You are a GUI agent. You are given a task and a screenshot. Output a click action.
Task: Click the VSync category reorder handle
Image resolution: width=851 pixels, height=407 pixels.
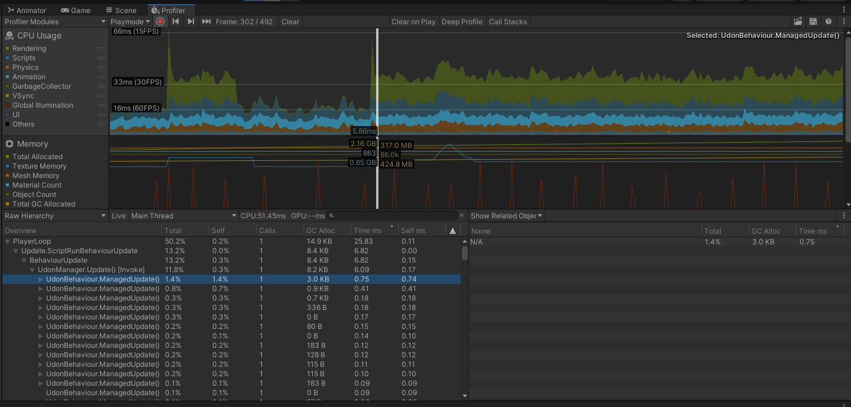[102, 96]
